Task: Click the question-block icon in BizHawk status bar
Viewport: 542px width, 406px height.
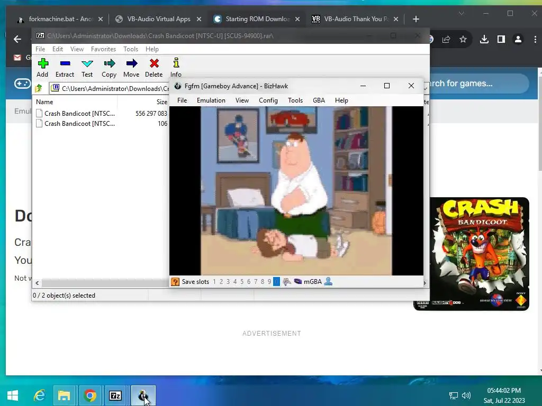Action: [x=175, y=282]
